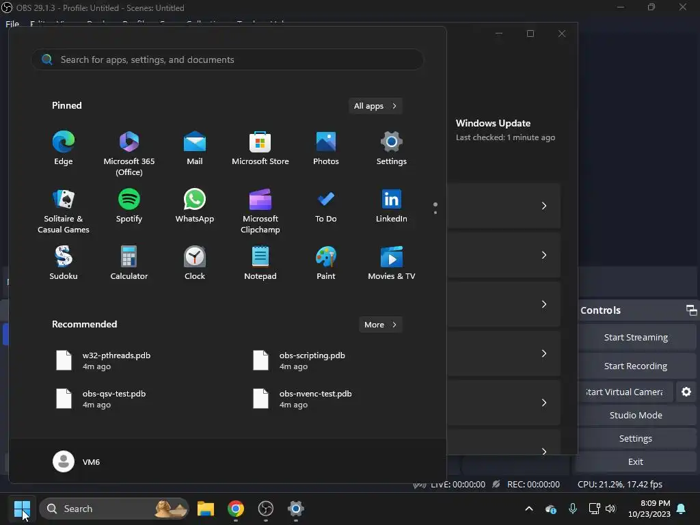Expand fifth Windows Update option row chevron

543,403
